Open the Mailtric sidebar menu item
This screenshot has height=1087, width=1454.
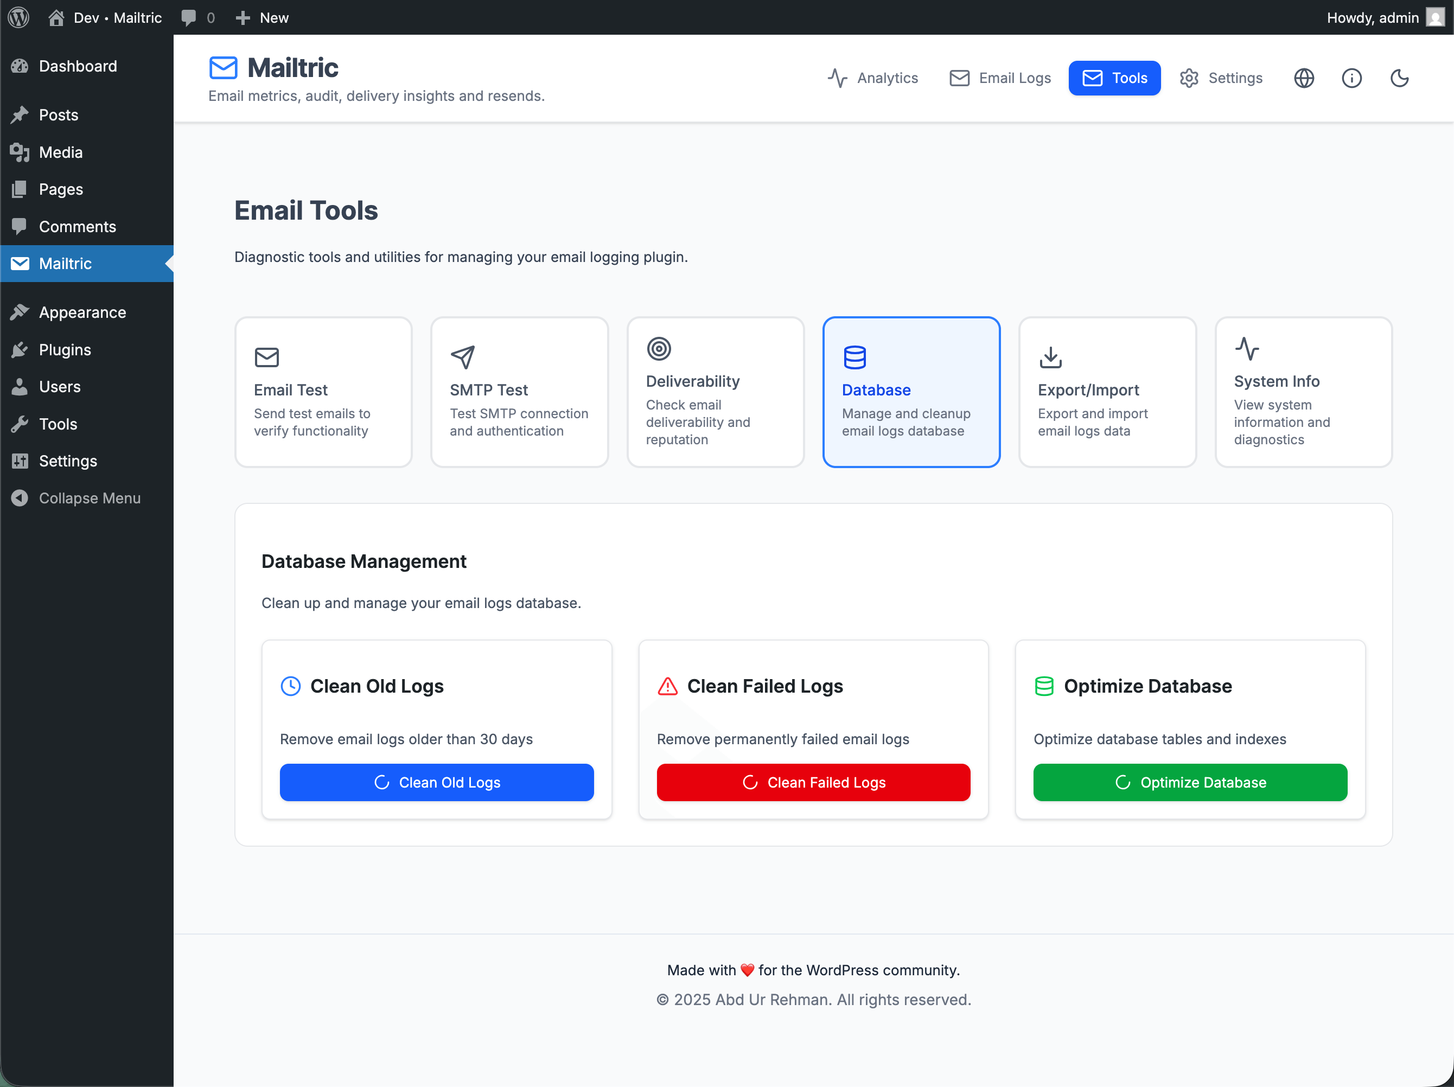coord(63,264)
